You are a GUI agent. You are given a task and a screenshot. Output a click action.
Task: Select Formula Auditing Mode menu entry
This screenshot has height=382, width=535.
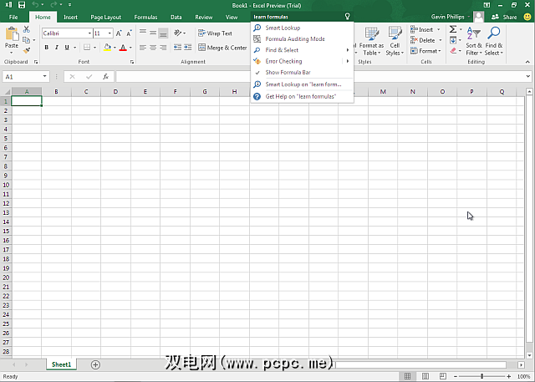pyautogui.click(x=295, y=39)
